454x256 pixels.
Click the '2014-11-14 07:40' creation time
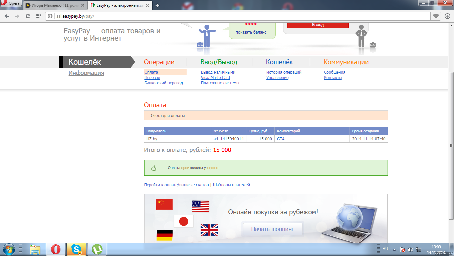click(x=369, y=139)
